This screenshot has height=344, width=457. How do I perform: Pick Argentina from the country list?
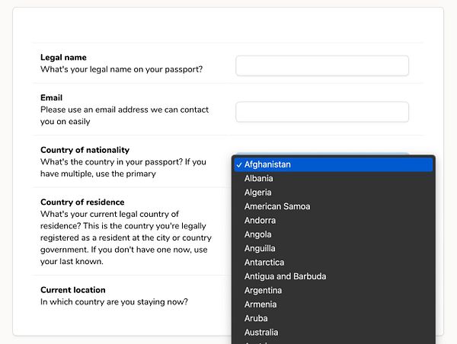tap(263, 291)
